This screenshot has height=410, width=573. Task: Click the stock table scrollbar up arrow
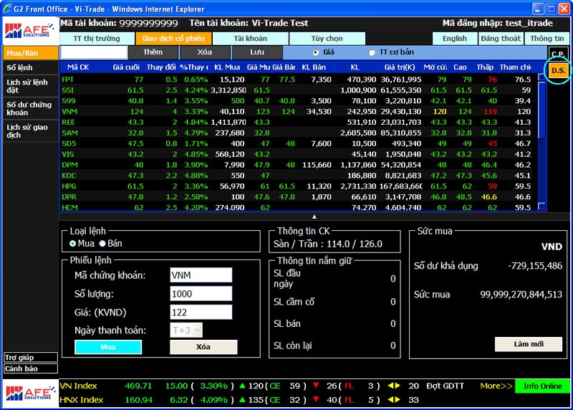[541, 77]
